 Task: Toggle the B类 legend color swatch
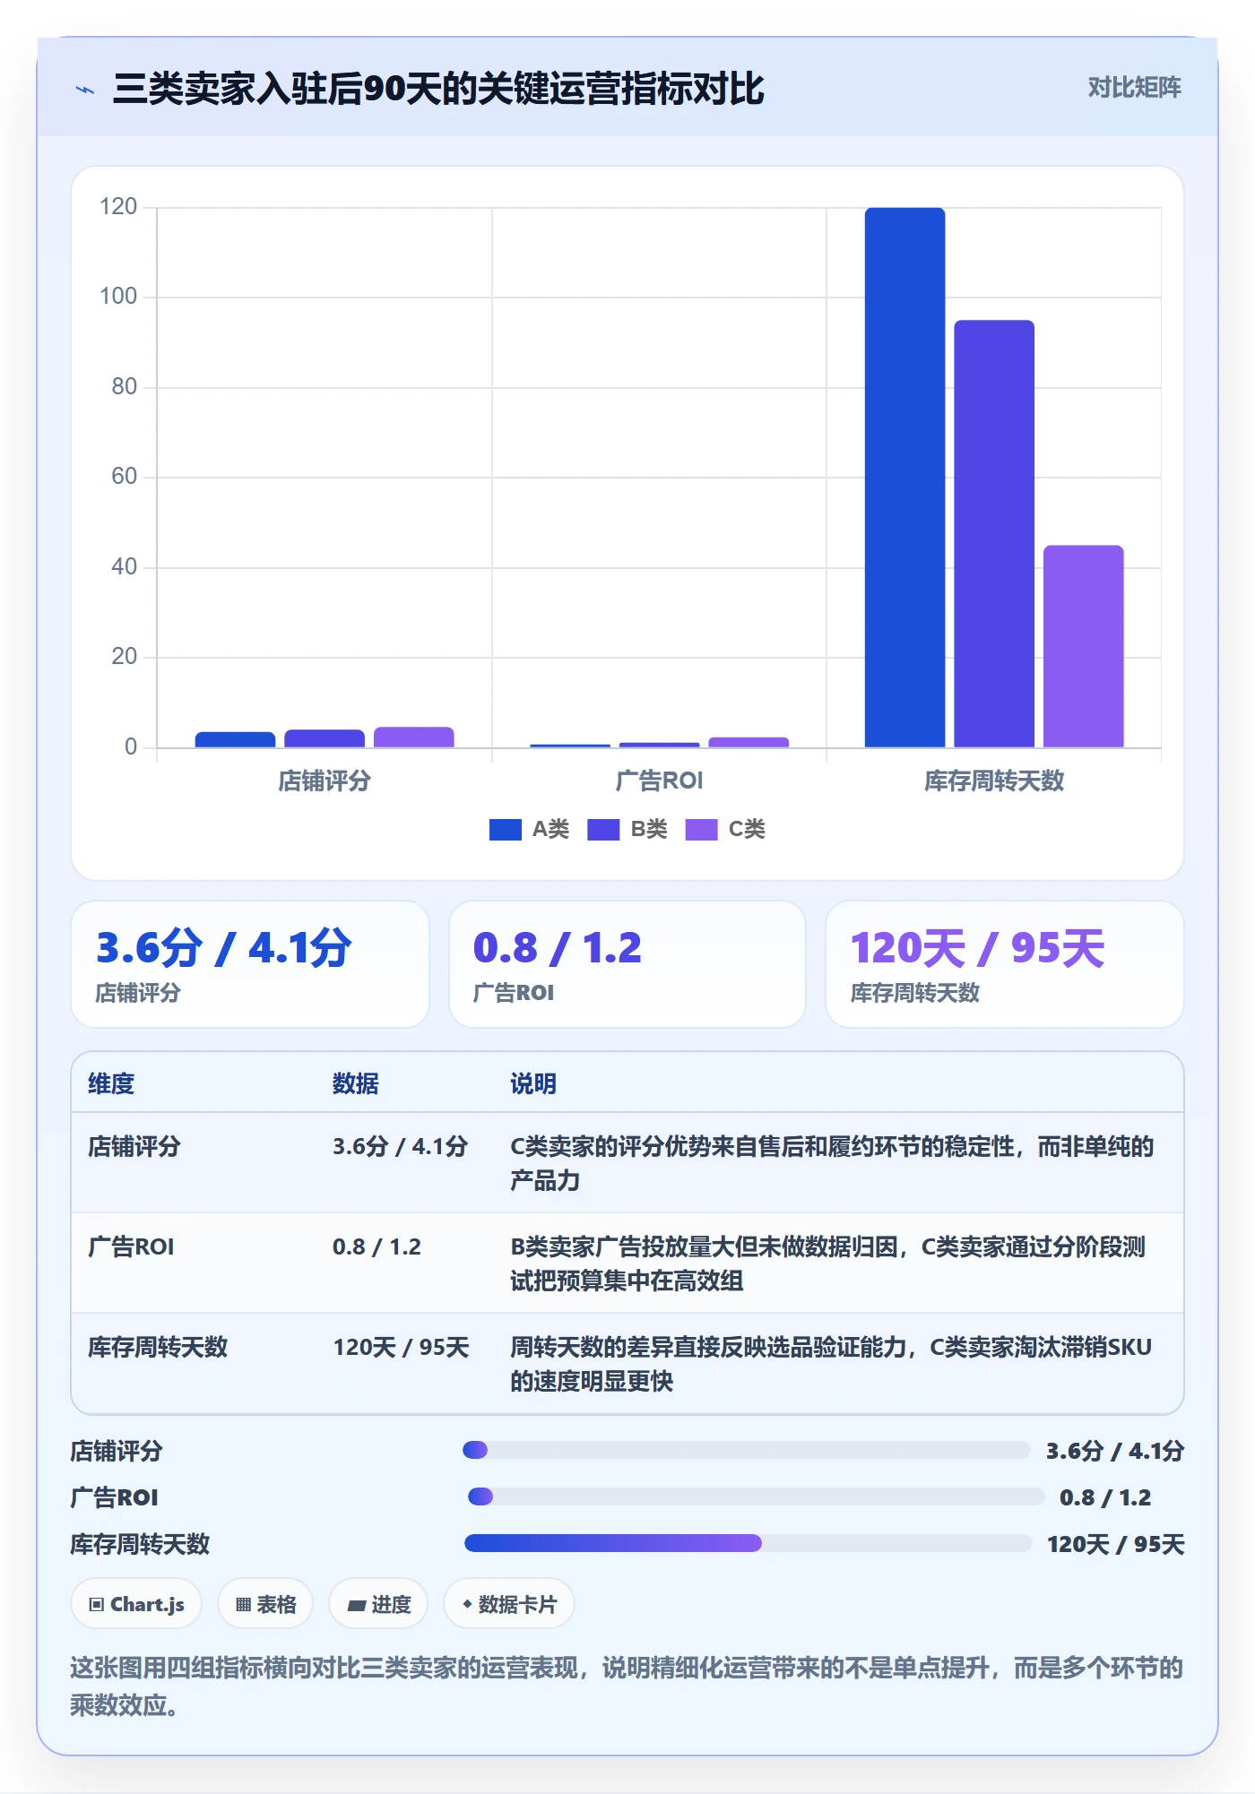(x=603, y=830)
